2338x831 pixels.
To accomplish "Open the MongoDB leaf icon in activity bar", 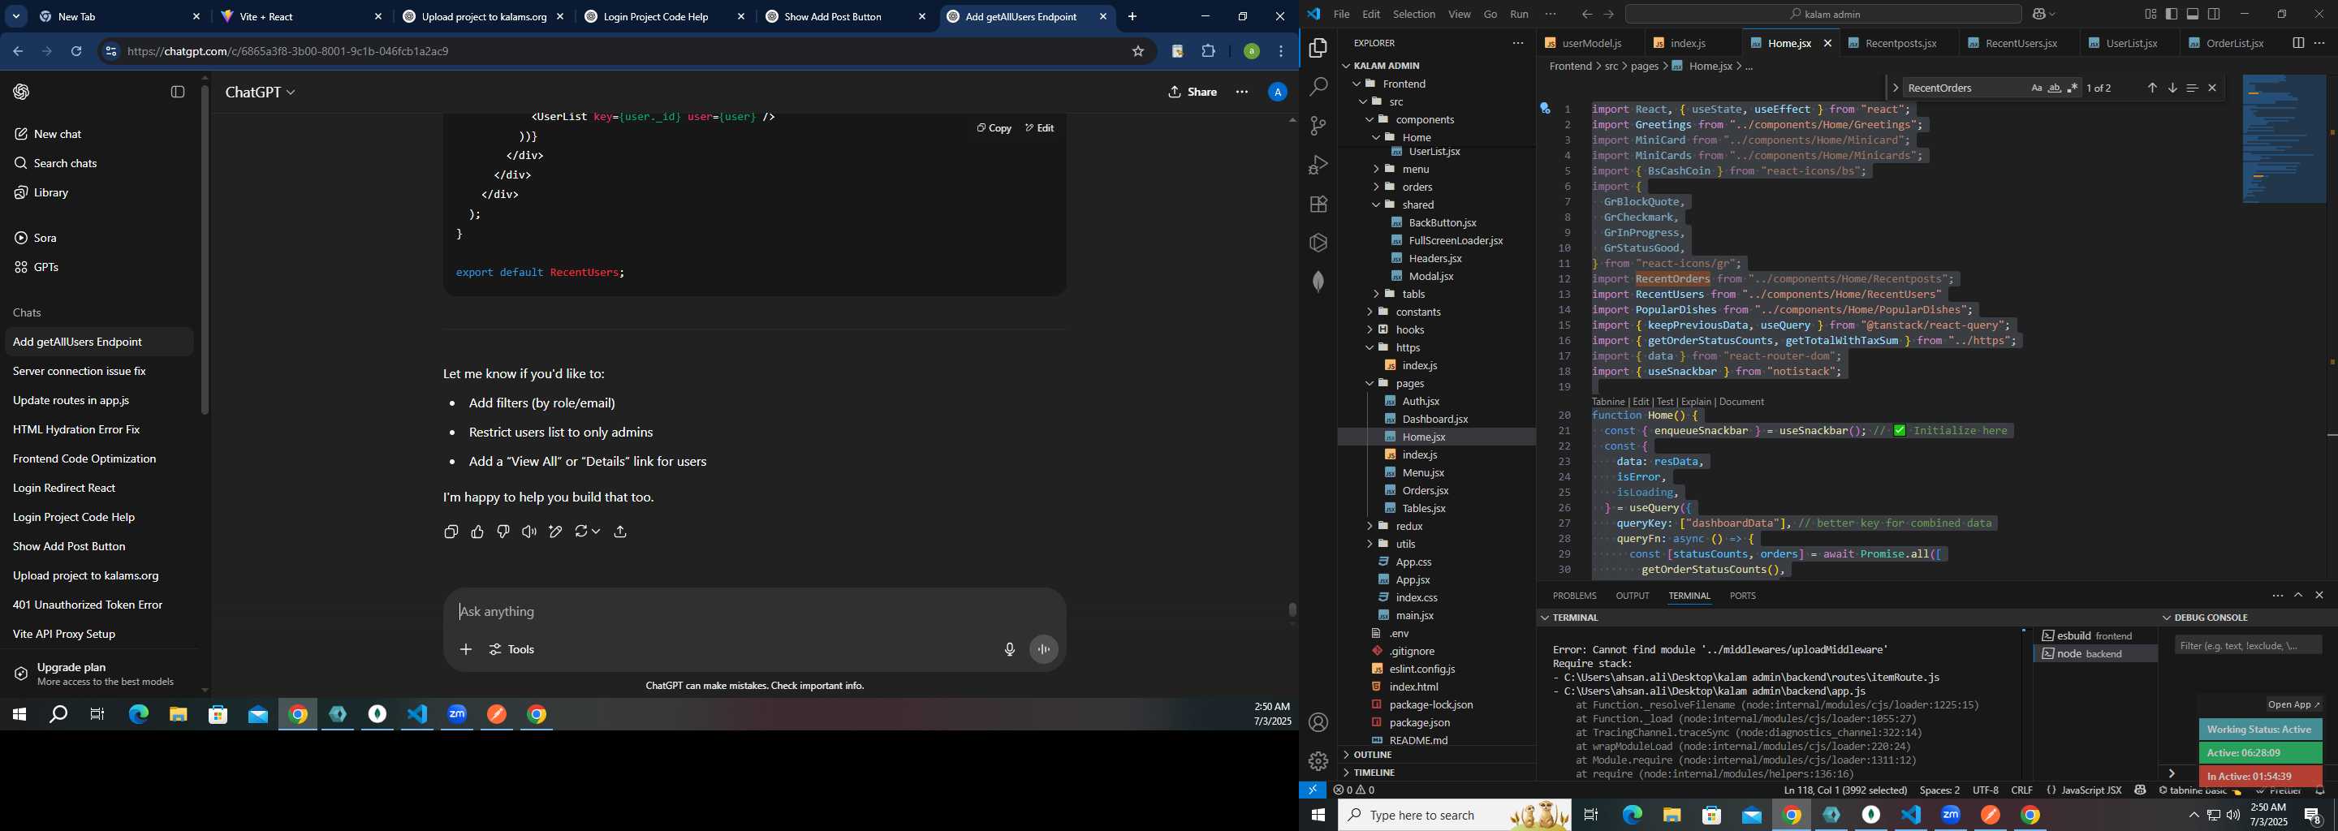I will (x=1318, y=282).
